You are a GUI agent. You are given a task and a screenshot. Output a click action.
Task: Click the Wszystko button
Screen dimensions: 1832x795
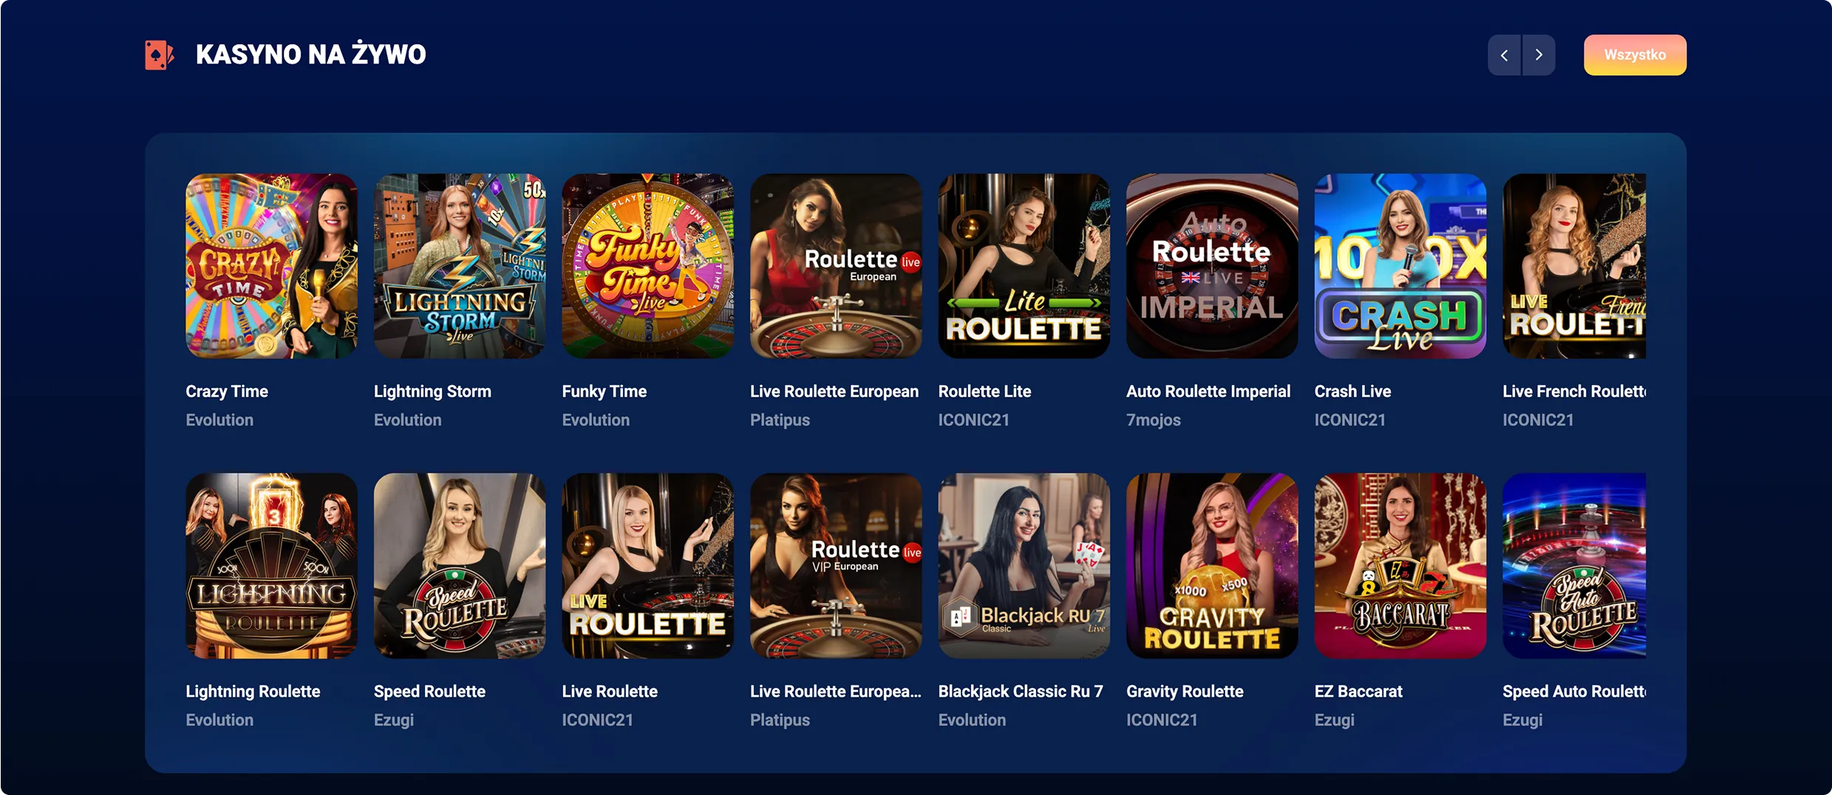coord(1635,55)
